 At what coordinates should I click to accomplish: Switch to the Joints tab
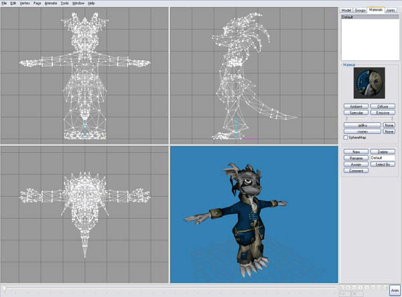point(391,10)
